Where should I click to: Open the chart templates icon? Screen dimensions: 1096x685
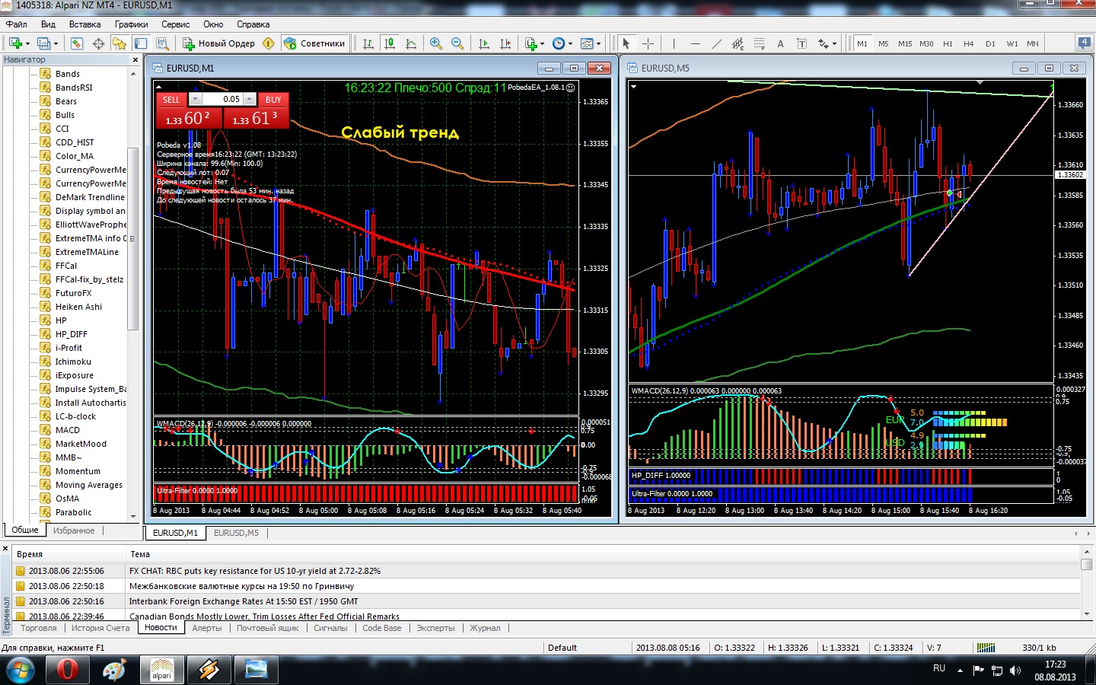(587, 43)
